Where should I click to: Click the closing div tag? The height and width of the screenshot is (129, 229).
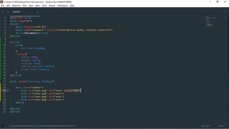pos(20,103)
